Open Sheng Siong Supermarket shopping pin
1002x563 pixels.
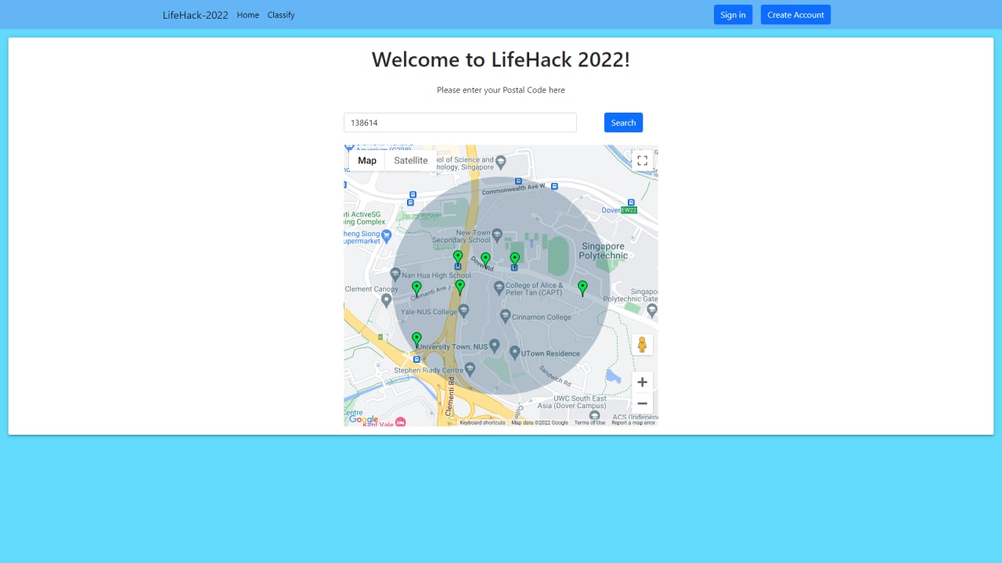pos(387,236)
